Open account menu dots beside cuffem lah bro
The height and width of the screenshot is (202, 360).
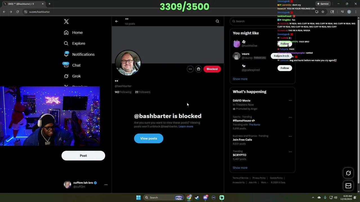pyautogui.click(x=106, y=185)
